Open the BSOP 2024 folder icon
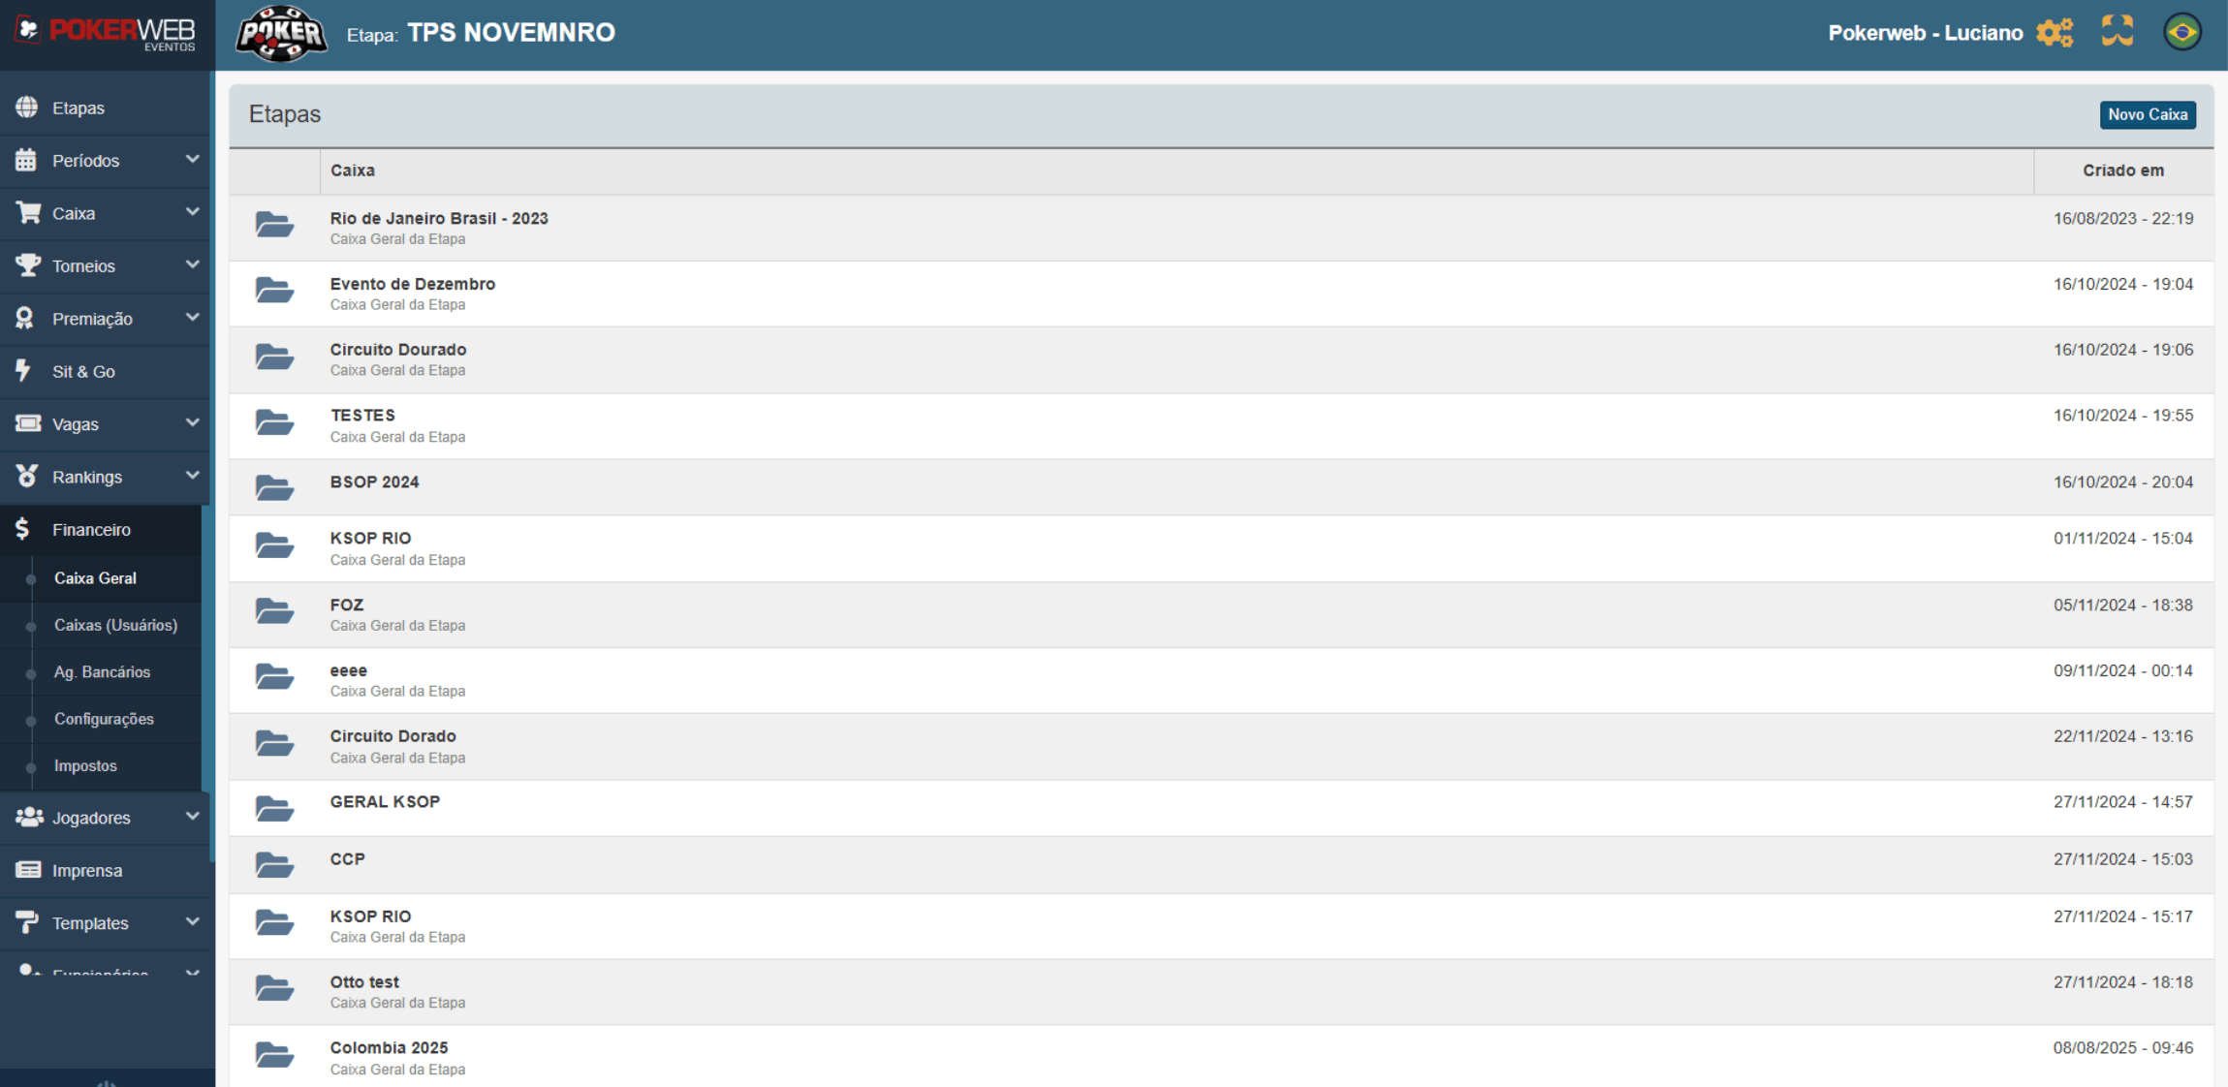 274,487
